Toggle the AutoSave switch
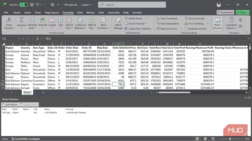This screenshot has width=252, height=141. coord(24,5)
